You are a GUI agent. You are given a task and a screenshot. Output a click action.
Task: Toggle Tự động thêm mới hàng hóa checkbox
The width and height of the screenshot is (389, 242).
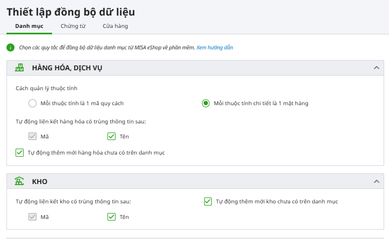19,152
